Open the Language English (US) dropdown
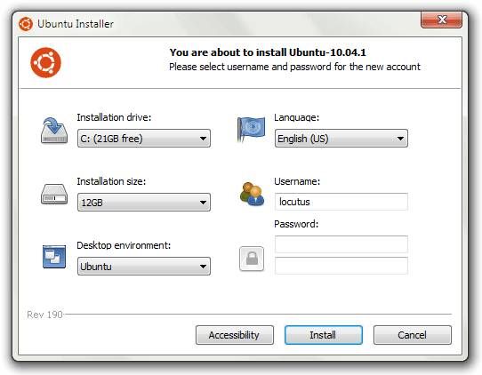 [341, 139]
